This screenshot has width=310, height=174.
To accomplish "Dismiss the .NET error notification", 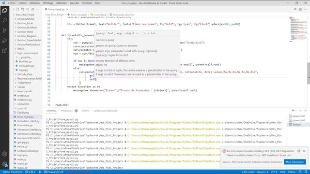I will click(x=304, y=151).
